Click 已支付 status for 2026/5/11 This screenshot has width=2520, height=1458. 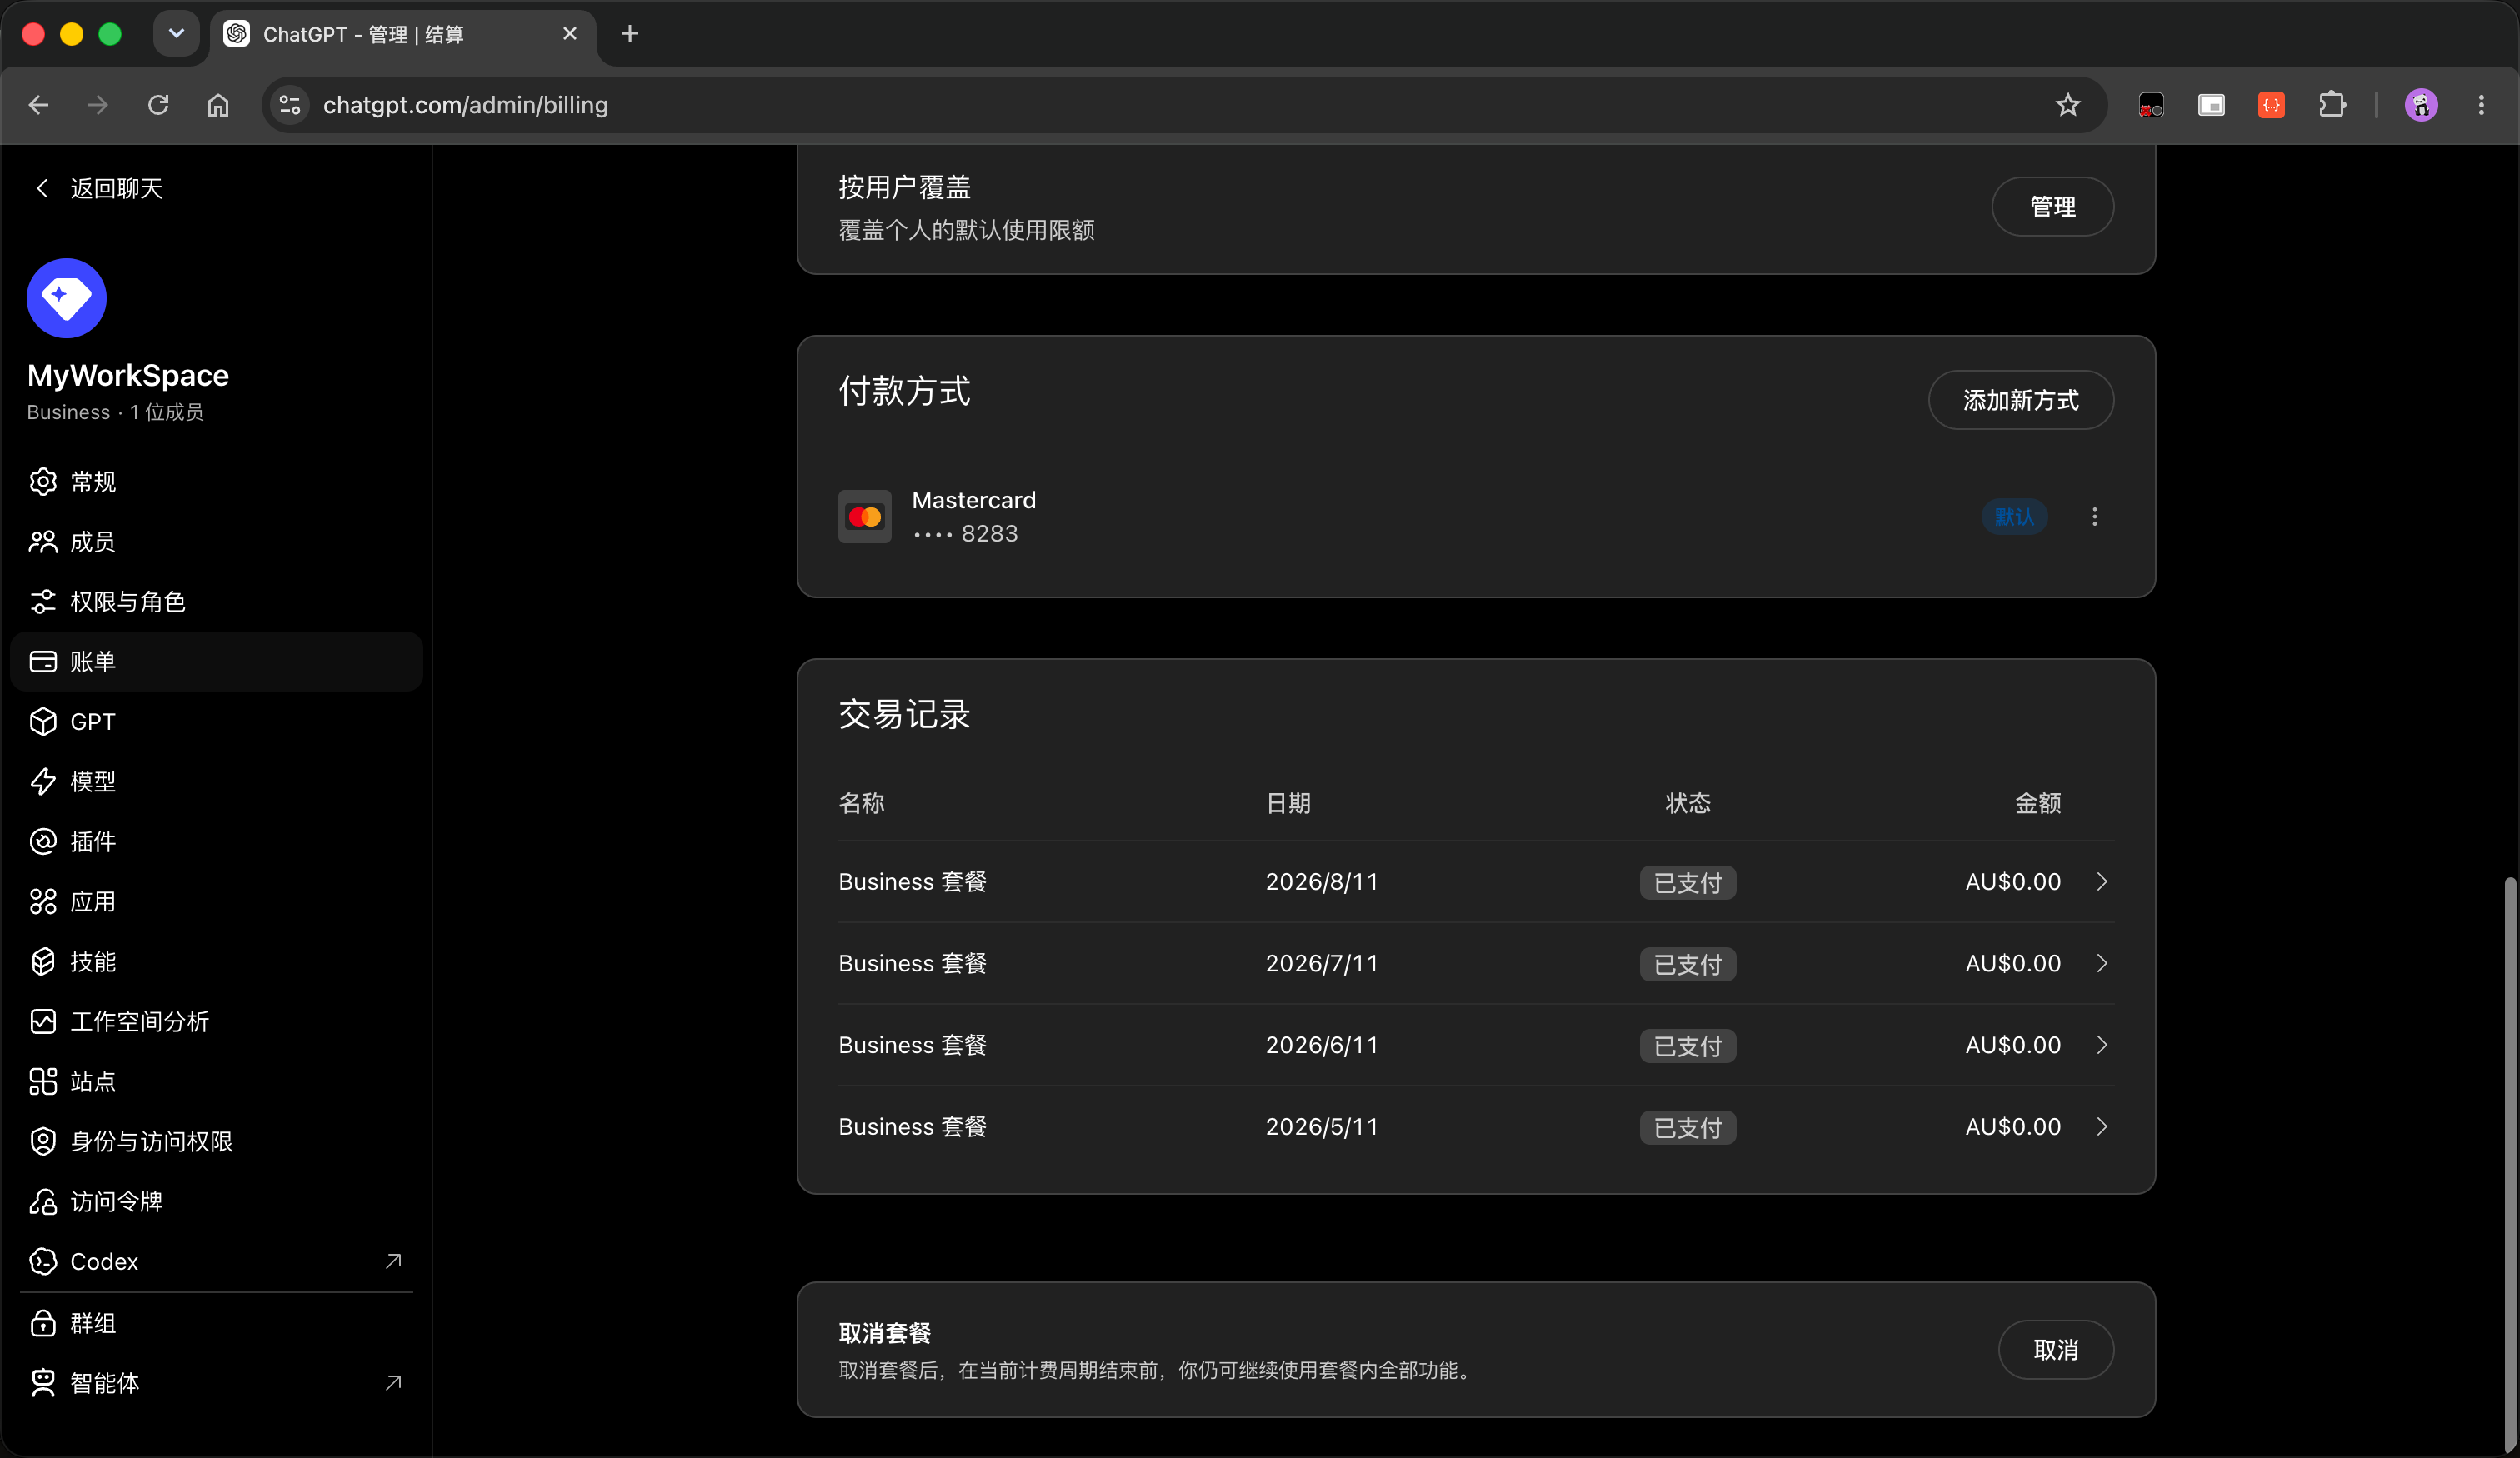[1688, 1129]
